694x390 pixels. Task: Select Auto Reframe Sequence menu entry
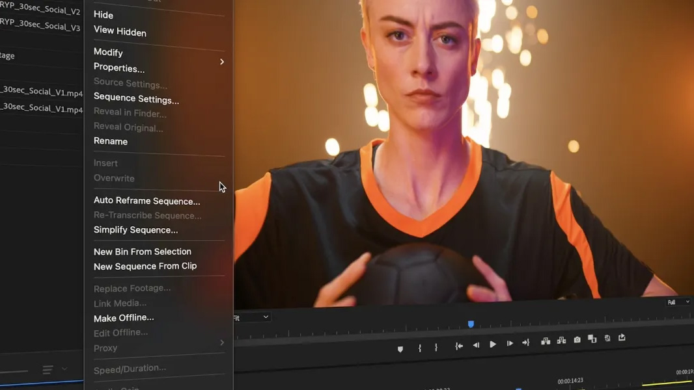point(146,201)
